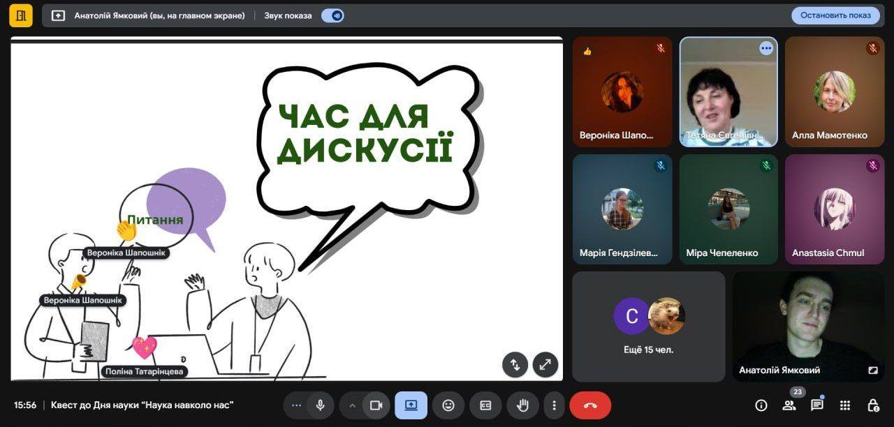This screenshot has height=427, width=894.
Task: Show the participants list
Action: (x=789, y=405)
